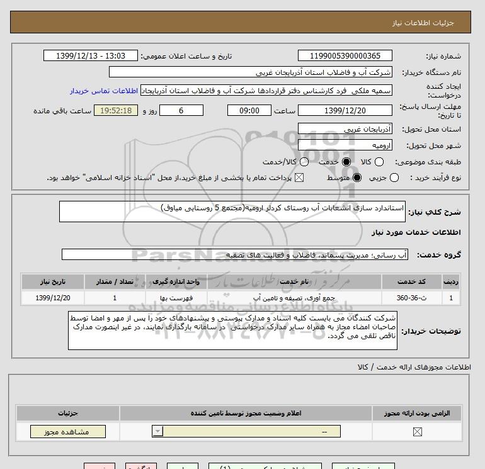This screenshot has width=485, height=469.
Task: Open the buyer contact information link
Action: pyautogui.click(x=104, y=91)
